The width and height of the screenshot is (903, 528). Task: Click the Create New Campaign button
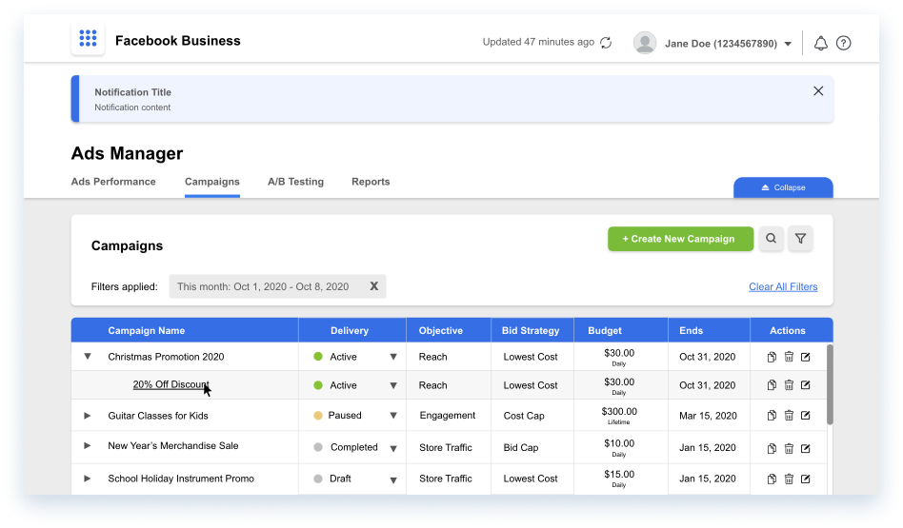(x=680, y=239)
